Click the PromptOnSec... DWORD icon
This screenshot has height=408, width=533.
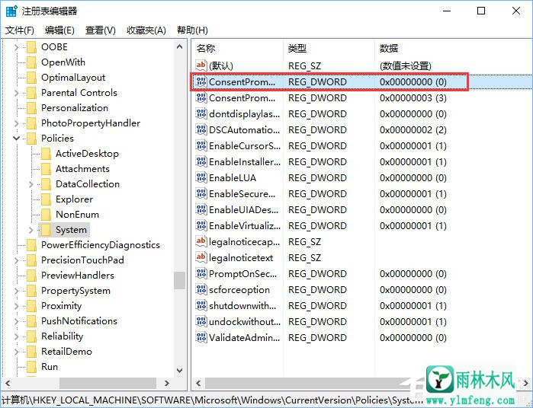201,273
